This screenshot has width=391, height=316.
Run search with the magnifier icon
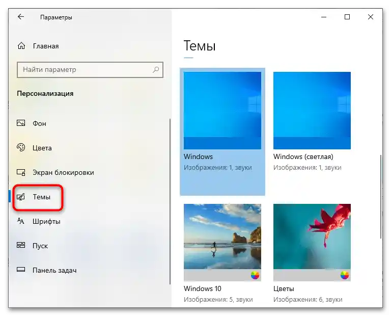tap(156, 70)
